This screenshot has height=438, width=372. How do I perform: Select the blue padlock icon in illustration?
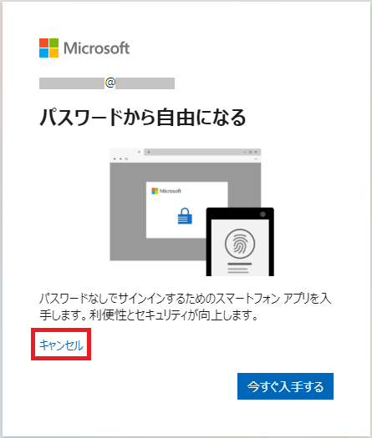185,216
